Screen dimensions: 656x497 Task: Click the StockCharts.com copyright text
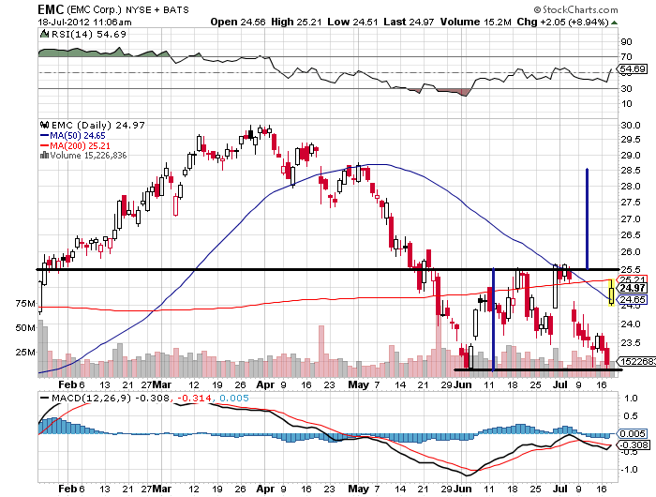pos(575,9)
